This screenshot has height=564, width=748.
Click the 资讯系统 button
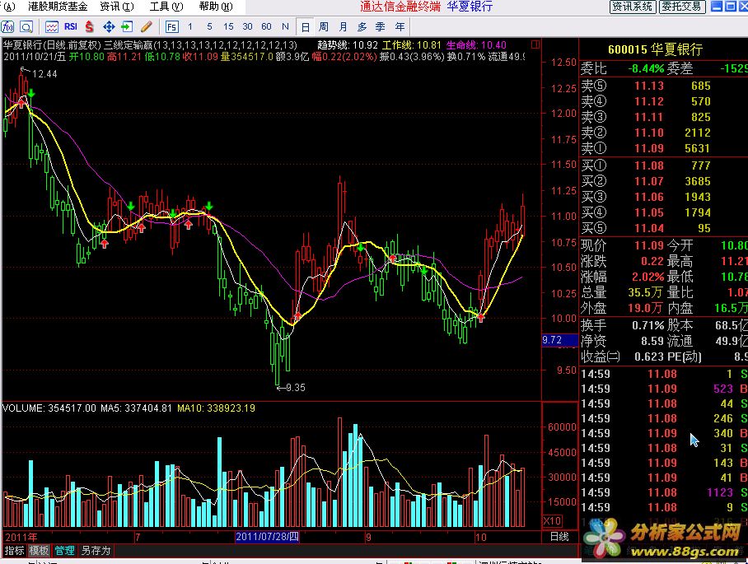coord(633,7)
